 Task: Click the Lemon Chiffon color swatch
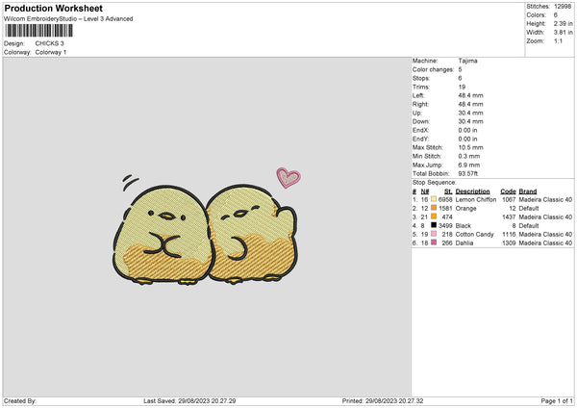434,199
